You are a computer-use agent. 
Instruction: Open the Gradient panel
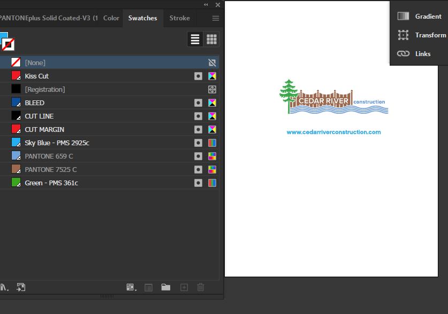pos(420,16)
